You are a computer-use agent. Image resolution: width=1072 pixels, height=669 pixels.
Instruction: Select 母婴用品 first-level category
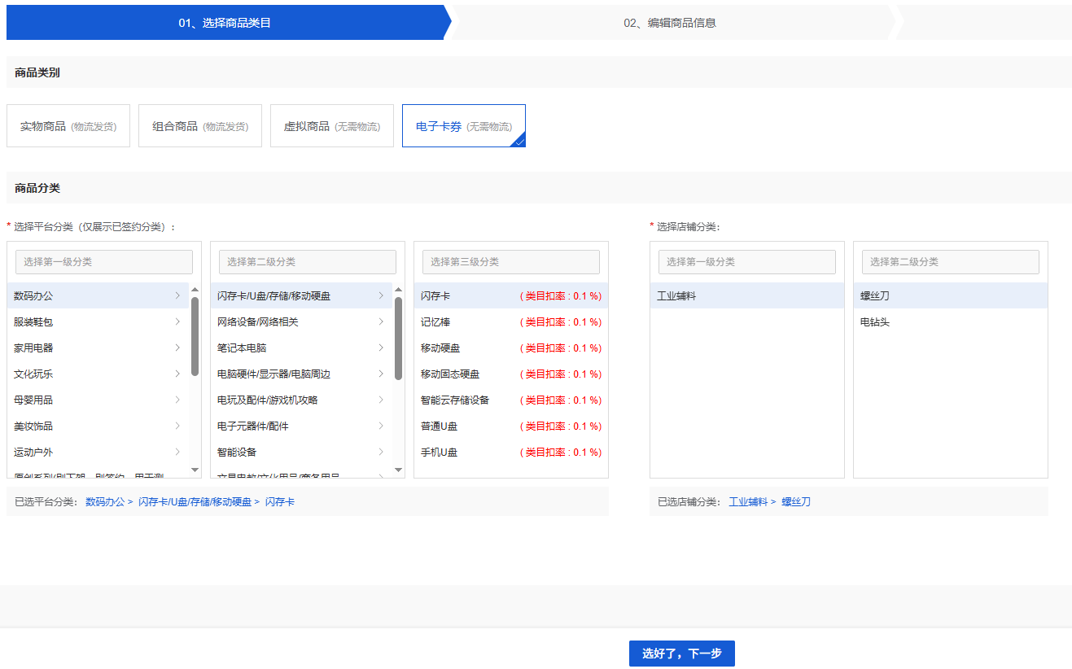tap(98, 400)
